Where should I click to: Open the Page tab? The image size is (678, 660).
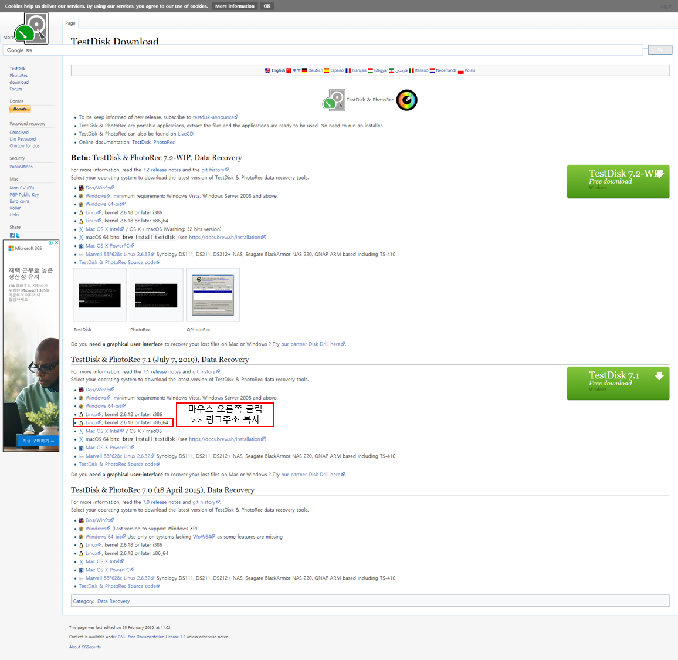(x=70, y=23)
